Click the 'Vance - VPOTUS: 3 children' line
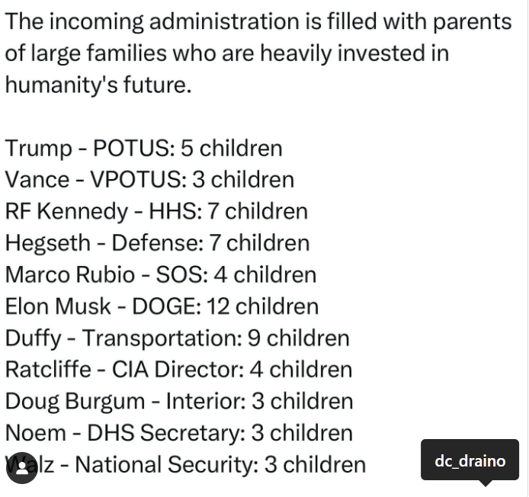 coord(150,179)
